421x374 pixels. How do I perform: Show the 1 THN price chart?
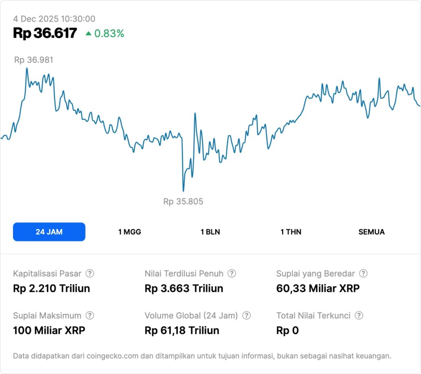pos(291,232)
